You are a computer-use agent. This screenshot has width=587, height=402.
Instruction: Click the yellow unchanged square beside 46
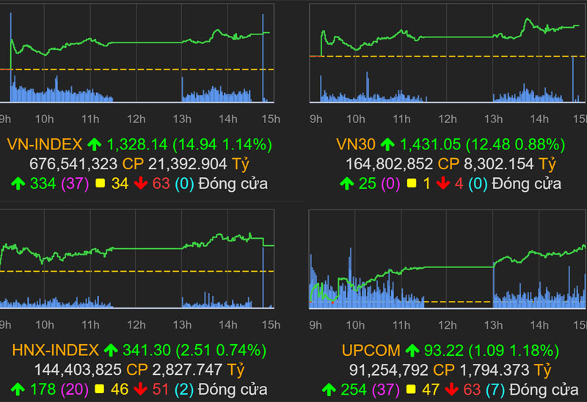[x=99, y=389]
